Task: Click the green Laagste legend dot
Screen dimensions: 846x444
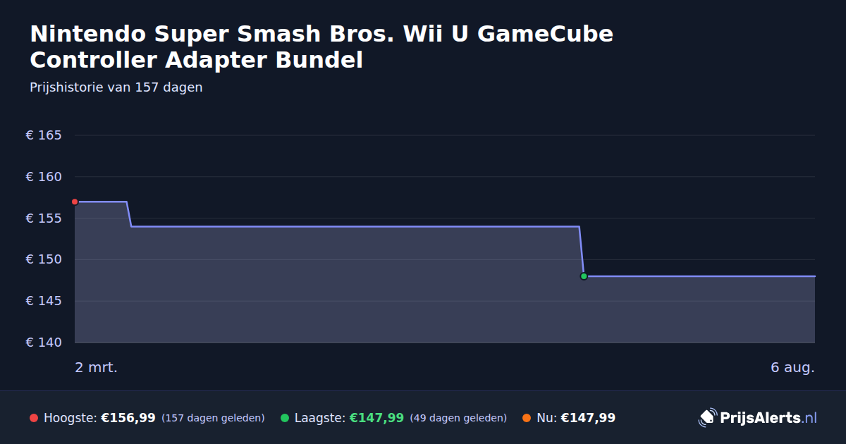Action: click(285, 418)
